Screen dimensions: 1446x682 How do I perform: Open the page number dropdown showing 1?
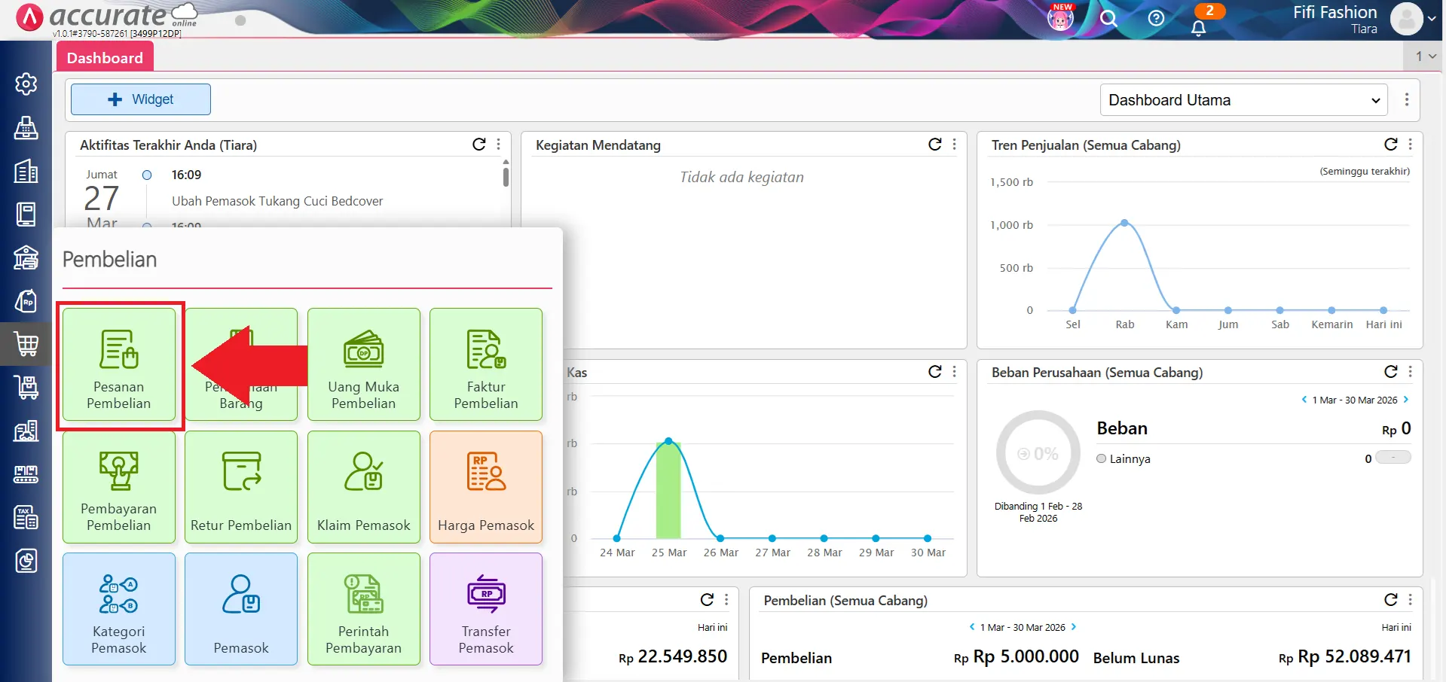tap(1424, 56)
